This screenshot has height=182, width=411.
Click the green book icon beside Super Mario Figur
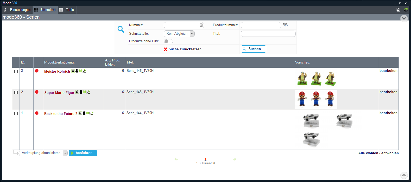[x=85, y=92]
